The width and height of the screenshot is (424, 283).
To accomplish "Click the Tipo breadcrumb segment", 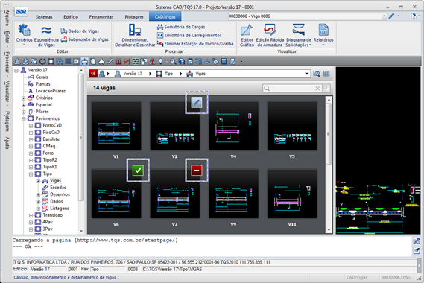I will point(168,74).
